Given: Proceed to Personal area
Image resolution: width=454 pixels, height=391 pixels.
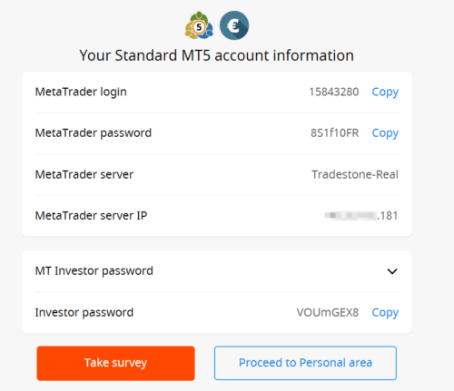Looking at the screenshot, I should 305,363.
